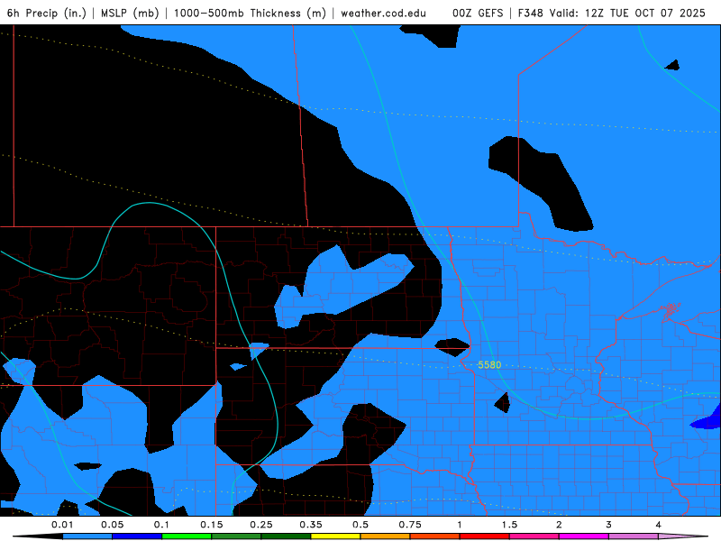Click the '00Z GEFS' model run label

[x=478, y=13]
